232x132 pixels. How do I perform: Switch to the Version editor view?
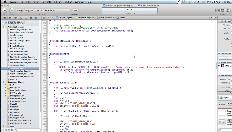(x=228, y=10)
